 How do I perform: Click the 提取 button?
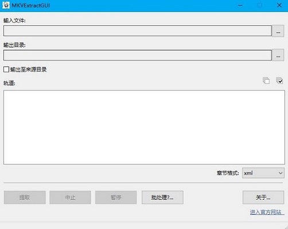25,198
